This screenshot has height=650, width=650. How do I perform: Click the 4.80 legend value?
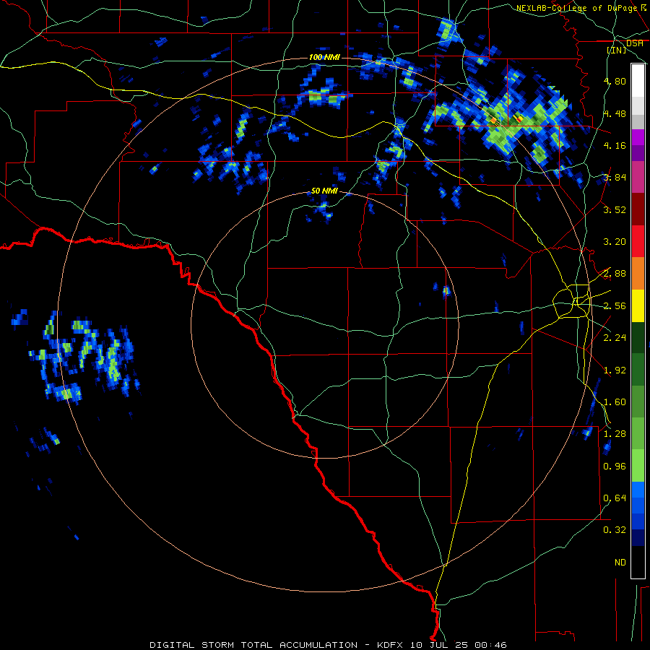pyautogui.click(x=615, y=81)
